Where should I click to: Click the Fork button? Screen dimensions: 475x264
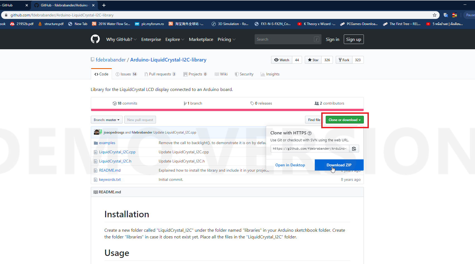click(x=344, y=60)
